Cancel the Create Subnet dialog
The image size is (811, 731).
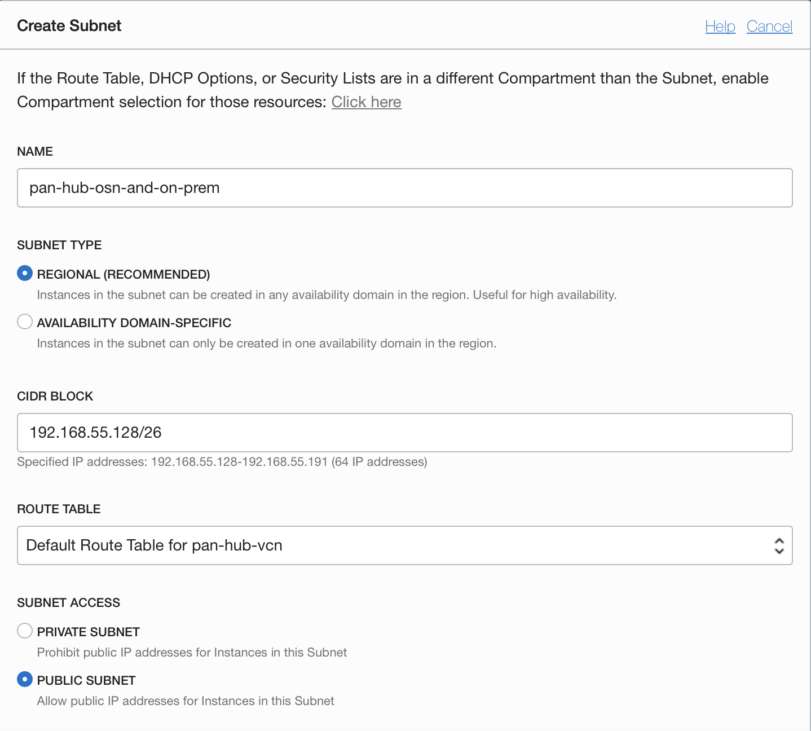click(x=769, y=27)
